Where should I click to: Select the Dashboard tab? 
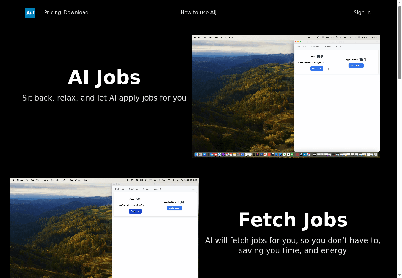click(301, 46)
